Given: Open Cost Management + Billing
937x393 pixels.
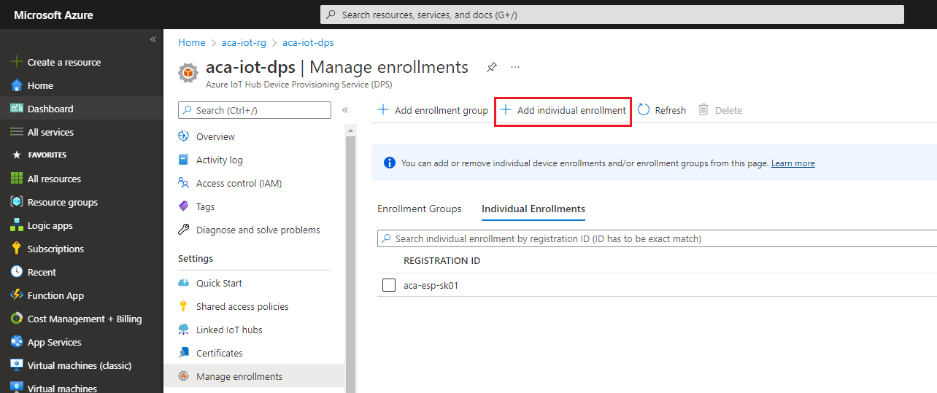Looking at the screenshot, I should (85, 319).
